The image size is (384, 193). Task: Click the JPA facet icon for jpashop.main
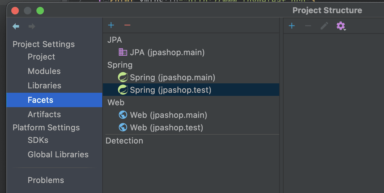pyautogui.click(x=123, y=52)
